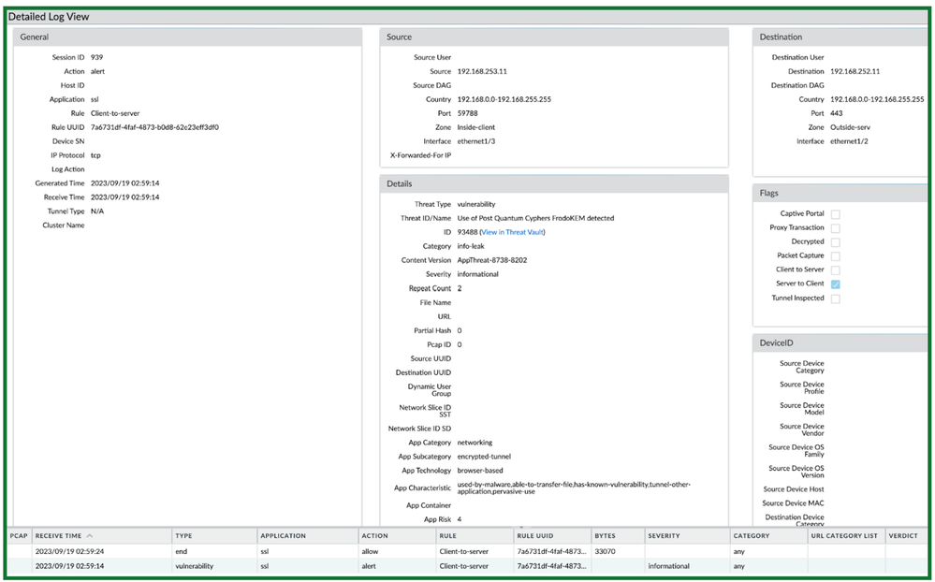
Task: Enable the Tunnel Inspected checkbox
Action: point(835,298)
